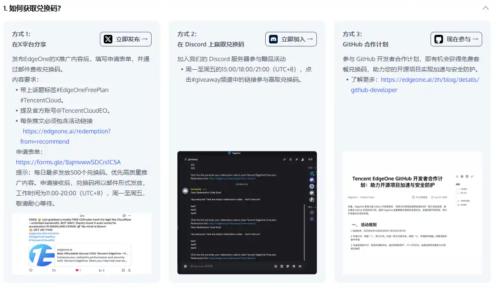Click the EdgeOne logo in tweet link card
499x289 pixels.
[x=42, y=255]
